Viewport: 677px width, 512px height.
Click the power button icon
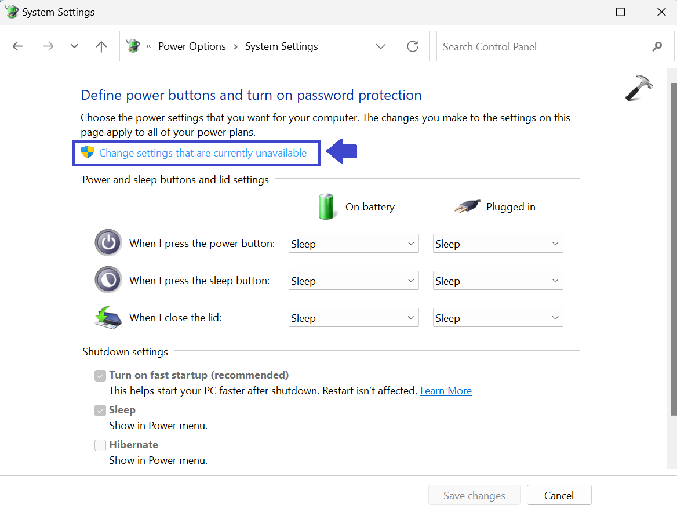(108, 243)
